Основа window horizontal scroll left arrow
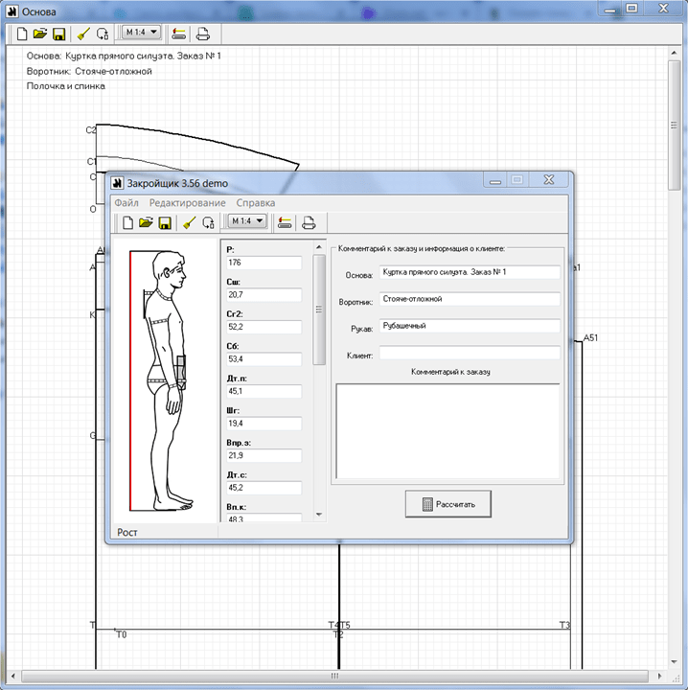Screen dimensions: 688x690 [x=13, y=676]
